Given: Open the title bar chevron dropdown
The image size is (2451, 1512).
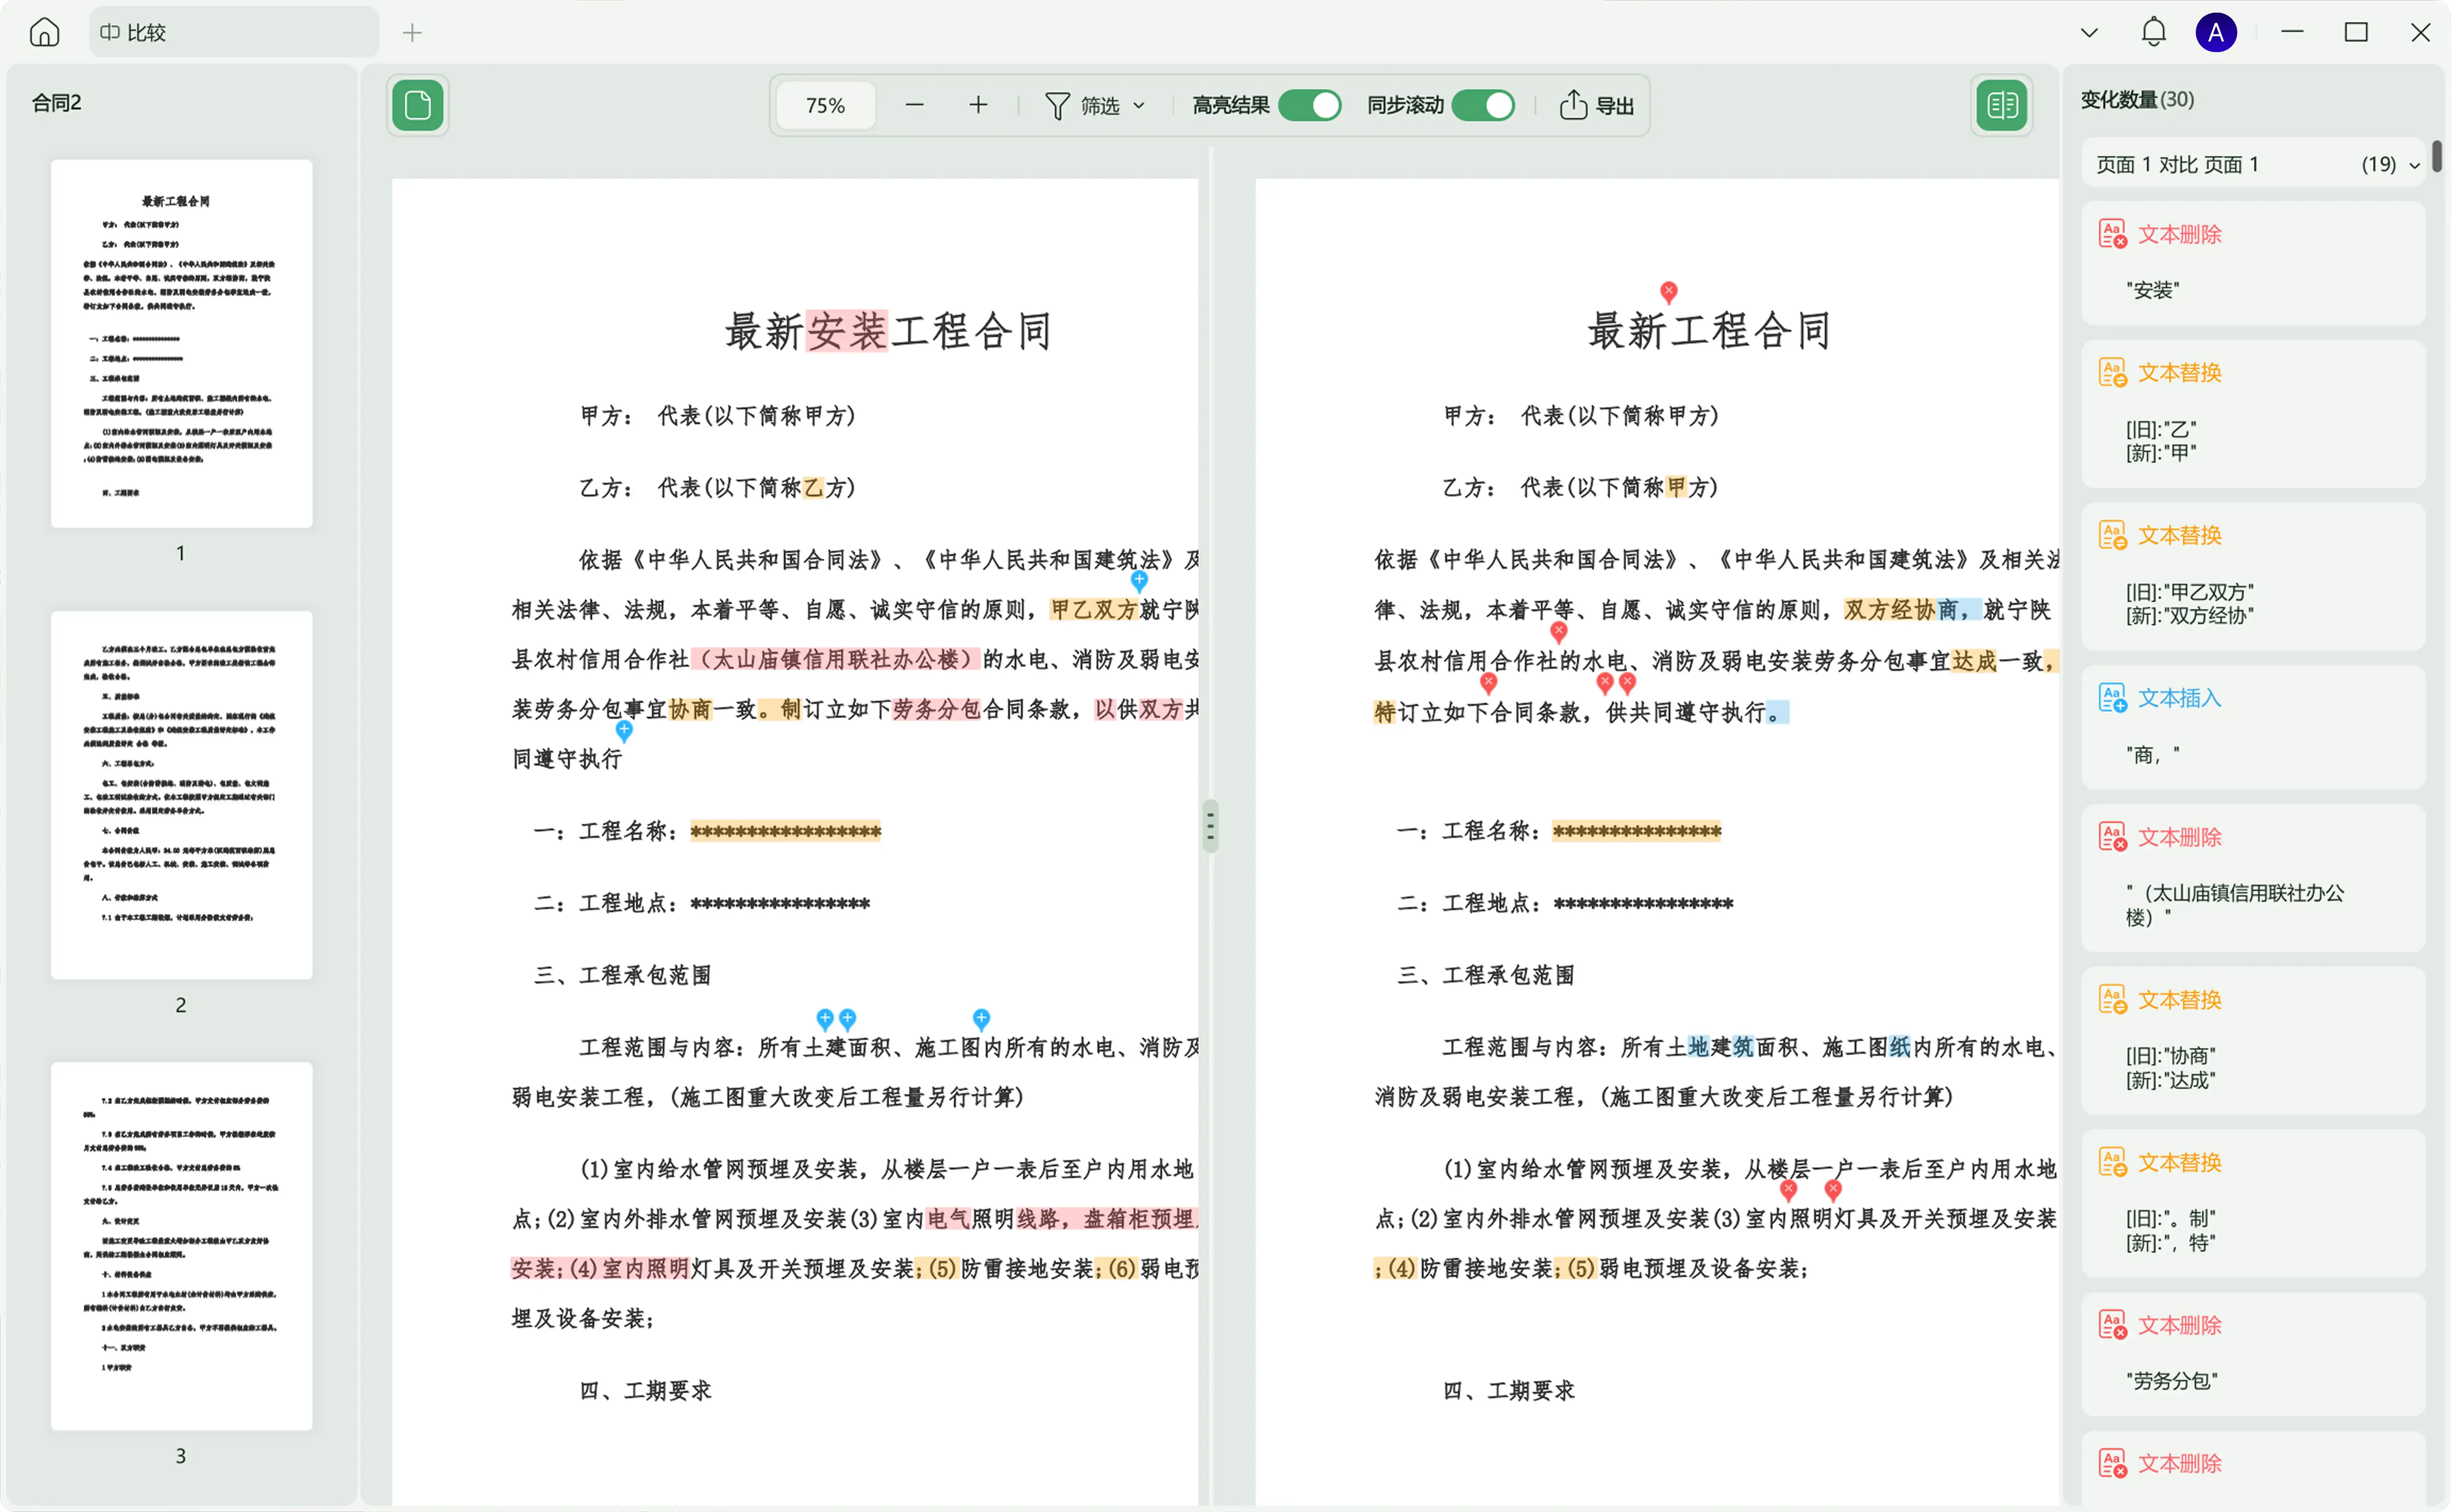Looking at the screenshot, I should coord(2089,32).
